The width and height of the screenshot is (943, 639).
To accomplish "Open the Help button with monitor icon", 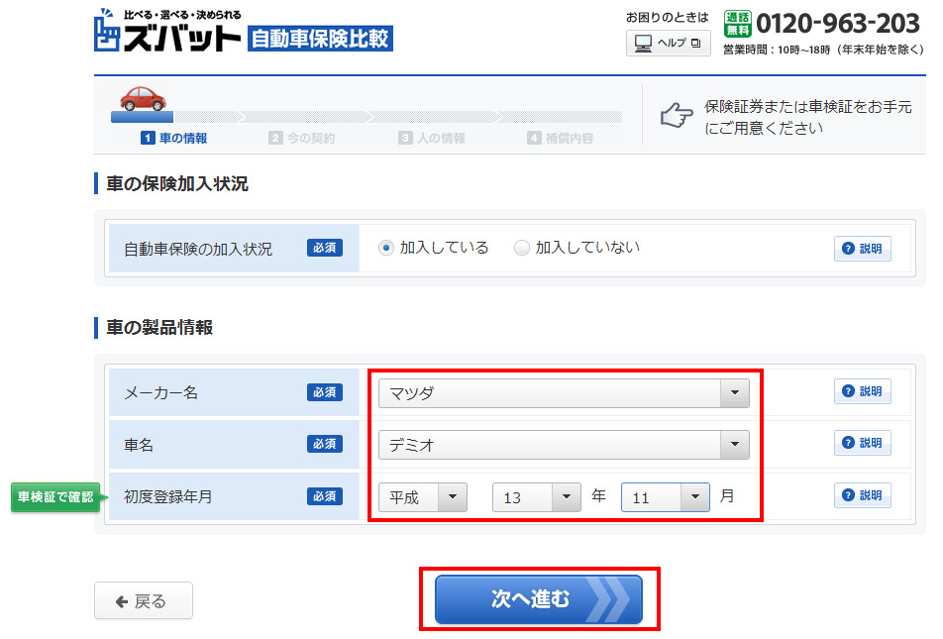I will 668,44.
